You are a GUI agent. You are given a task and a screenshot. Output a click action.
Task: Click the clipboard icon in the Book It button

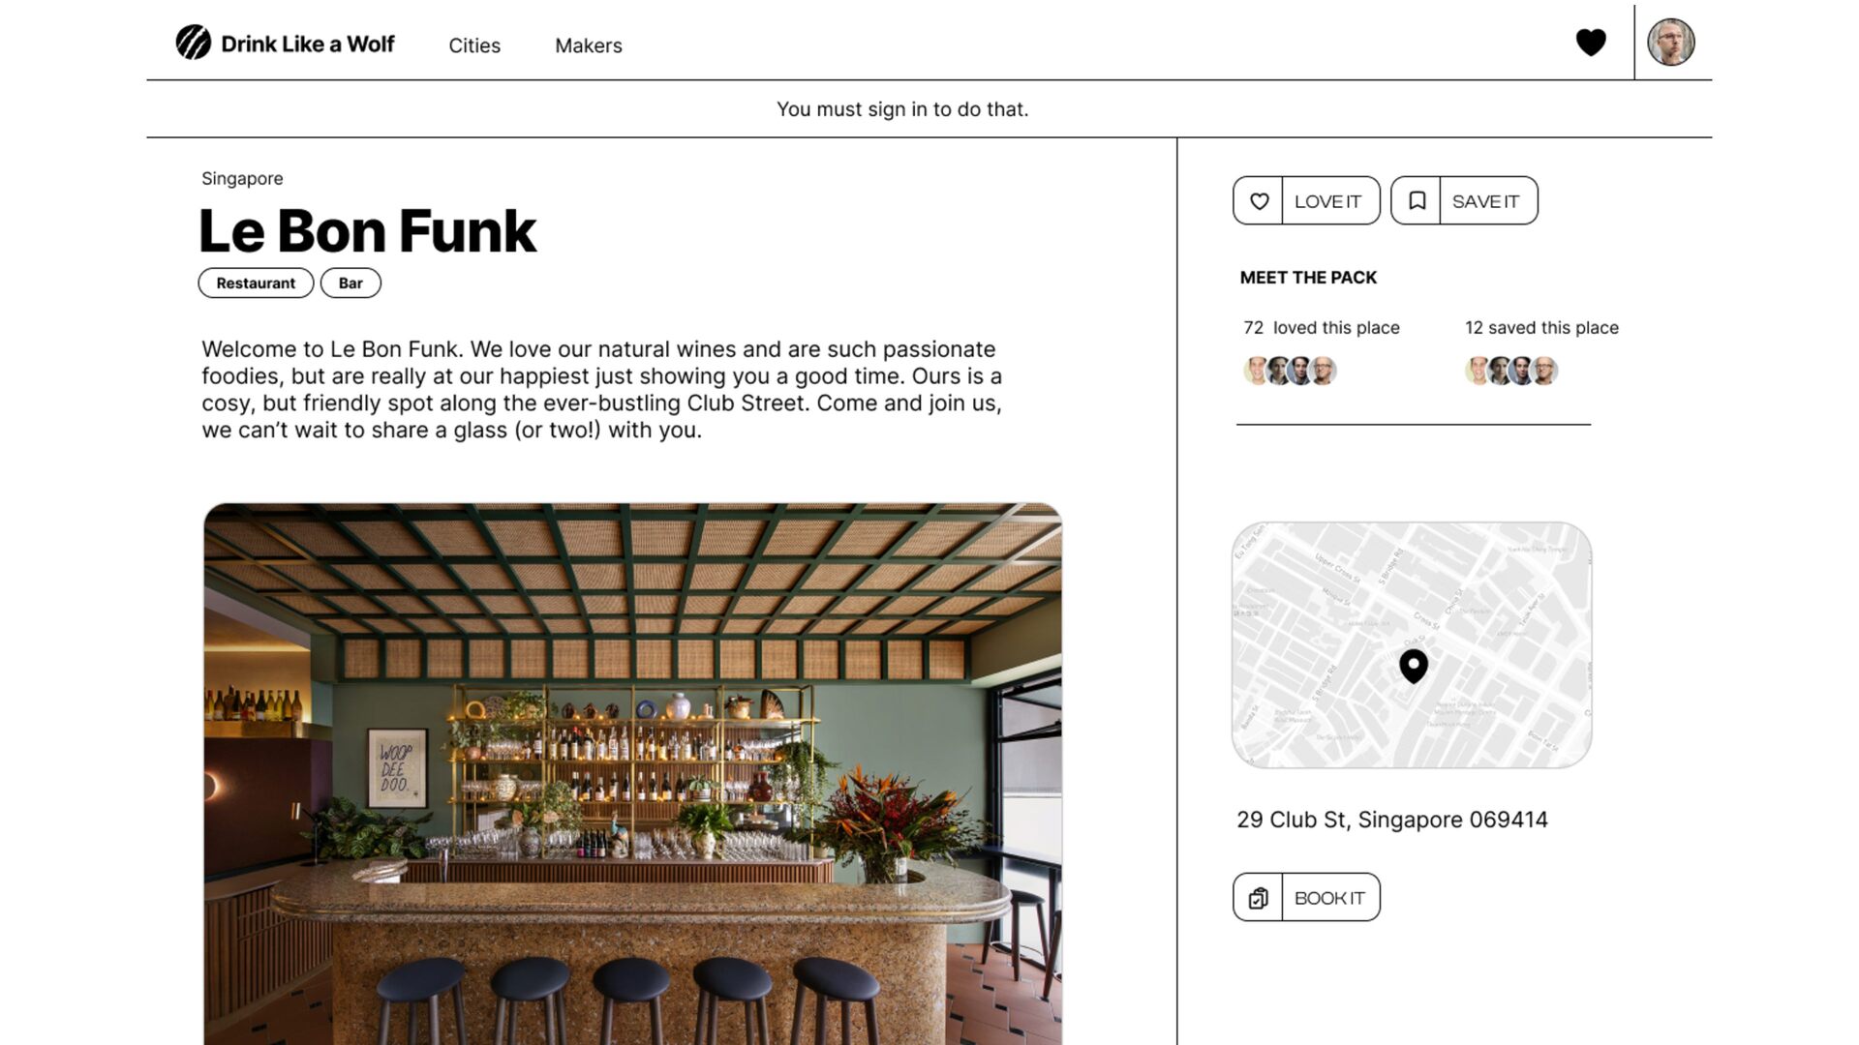(x=1258, y=898)
